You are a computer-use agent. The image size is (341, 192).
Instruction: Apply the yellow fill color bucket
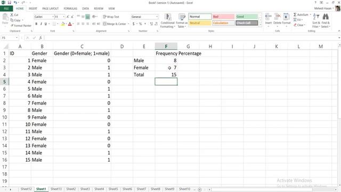pos(63,23)
